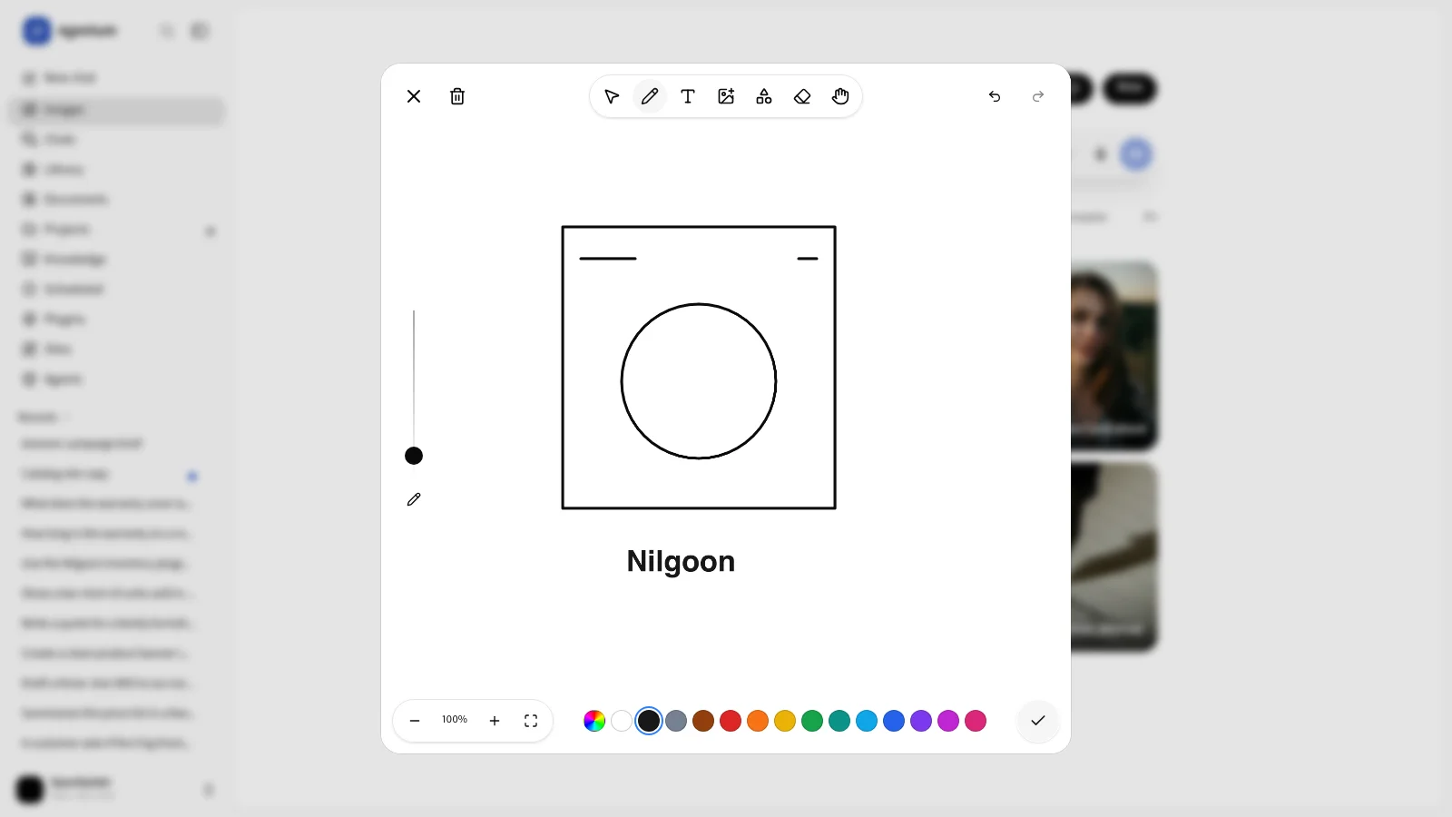Image resolution: width=1452 pixels, height=817 pixels.
Task: Choose the sky blue color swatch
Action: pyautogui.click(x=867, y=721)
